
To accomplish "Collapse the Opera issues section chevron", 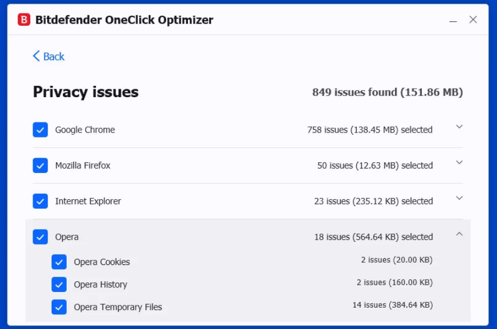I will (459, 234).
